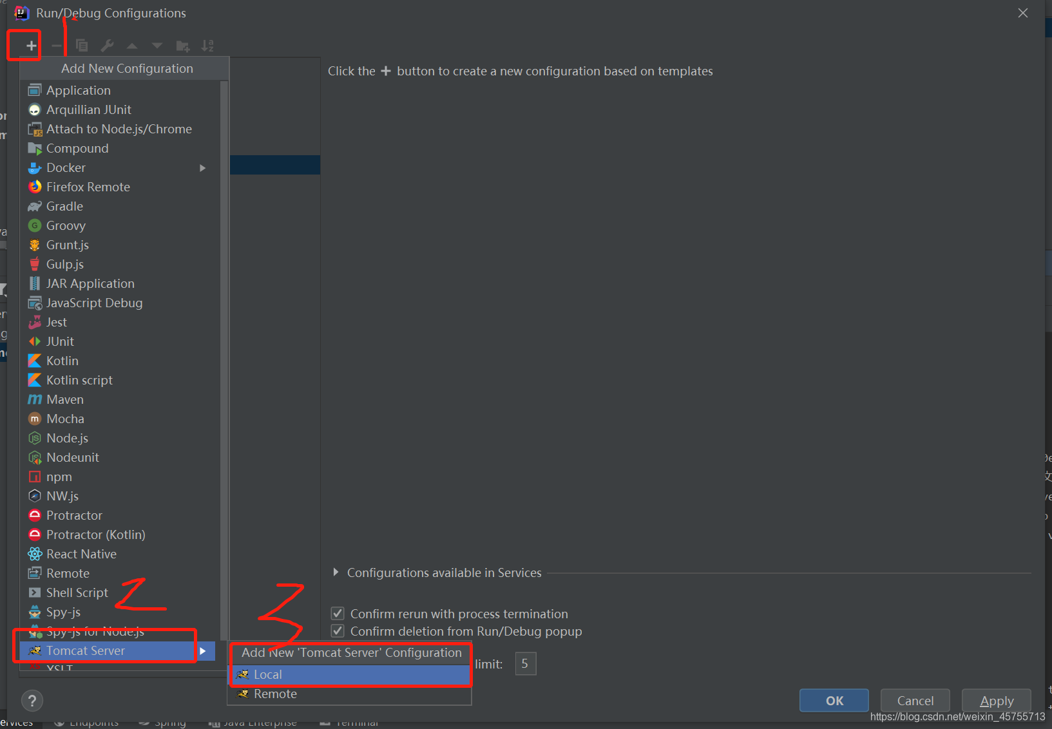1052x729 pixels.
Task: Choose Firefox Remote configuration
Action: pos(120,187)
